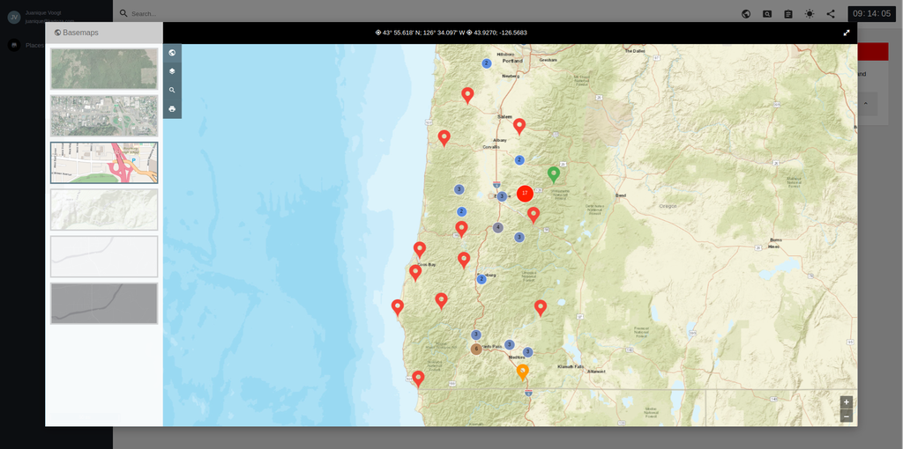Select the street map basemap with pink roads

click(104, 163)
